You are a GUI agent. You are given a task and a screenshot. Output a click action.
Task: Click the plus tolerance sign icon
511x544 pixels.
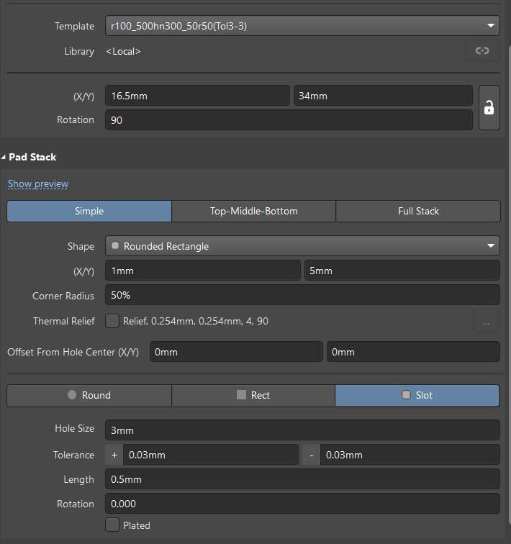point(114,455)
